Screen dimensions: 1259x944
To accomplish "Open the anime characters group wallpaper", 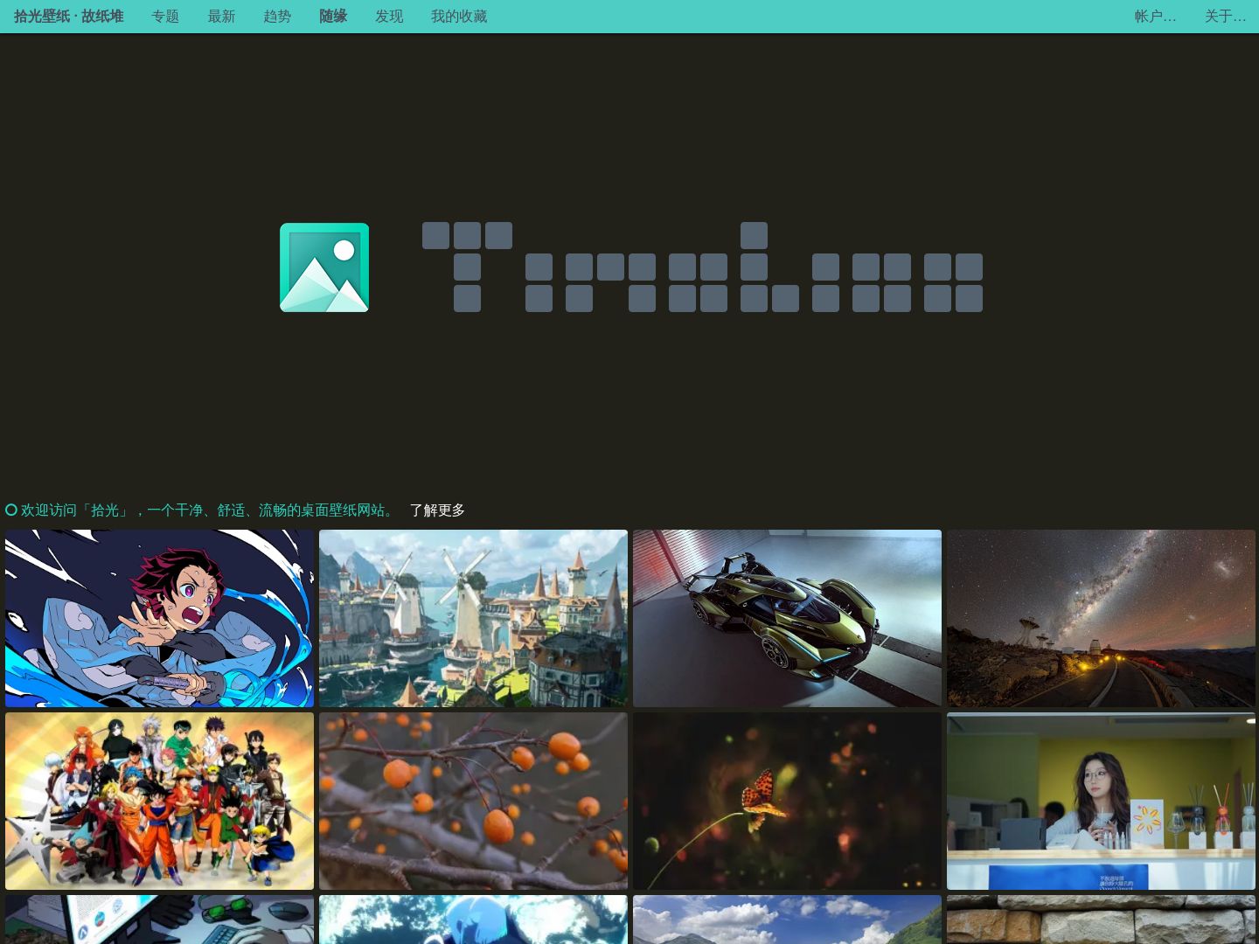I will pyautogui.click(x=159, y=801).
